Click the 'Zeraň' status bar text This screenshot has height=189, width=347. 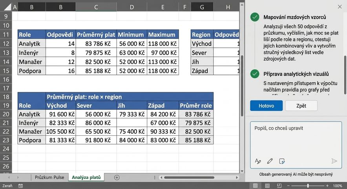7,186
